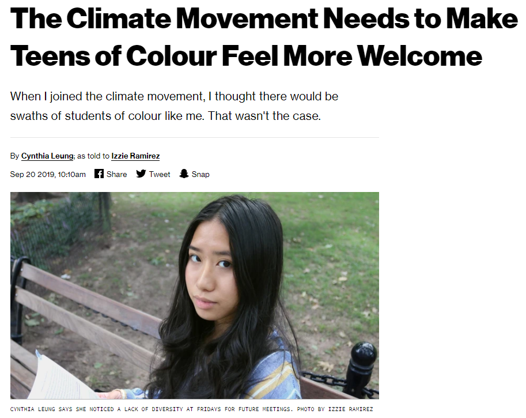The height and width of the screenshot is (418, 526).
Task: Click the subheading starting "When I joined"
Action: [174, 96]
